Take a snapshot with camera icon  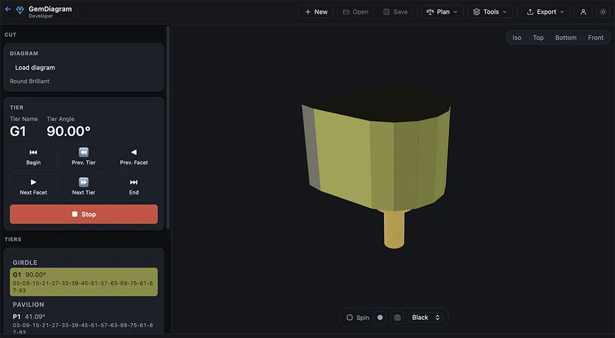click(x=398, y=318)
